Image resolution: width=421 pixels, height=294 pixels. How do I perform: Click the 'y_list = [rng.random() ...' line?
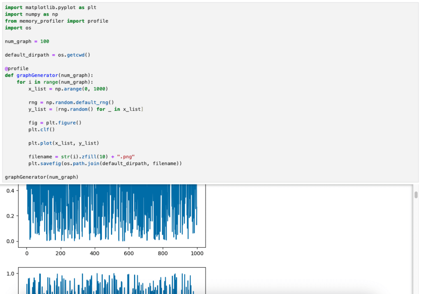click(x=86, y=109)
